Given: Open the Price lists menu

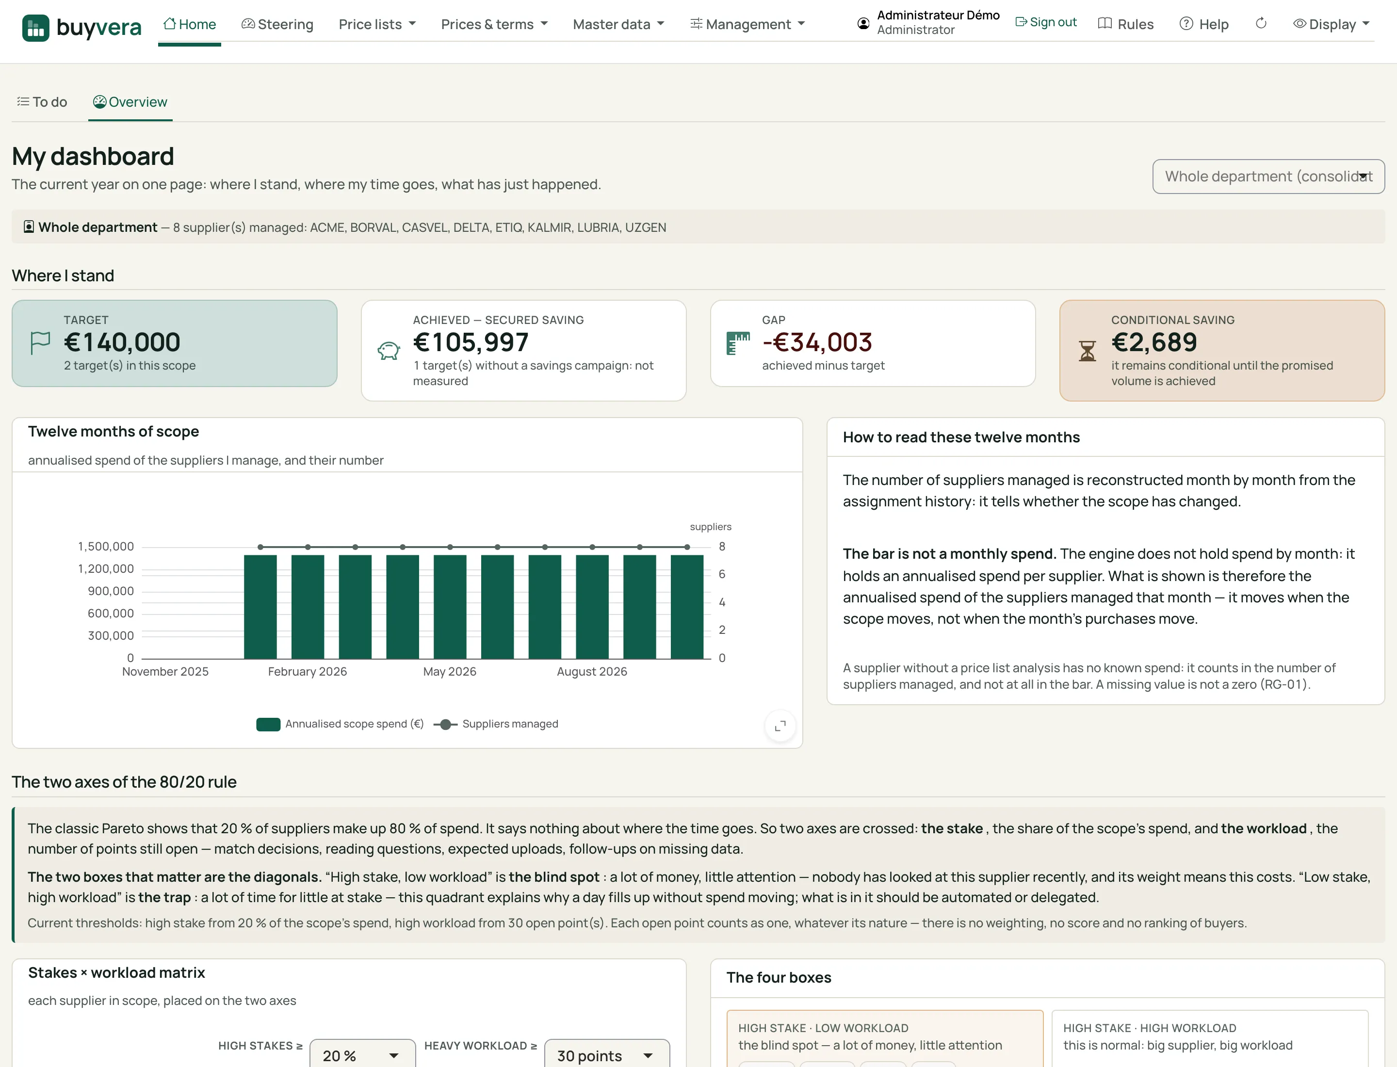Looking at the screenshot, I should (x=377, y=24).
